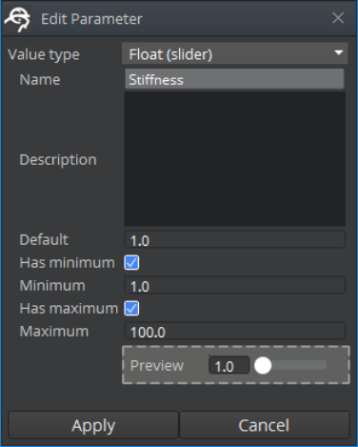Click the Minimum value field

tap(235, 286)
